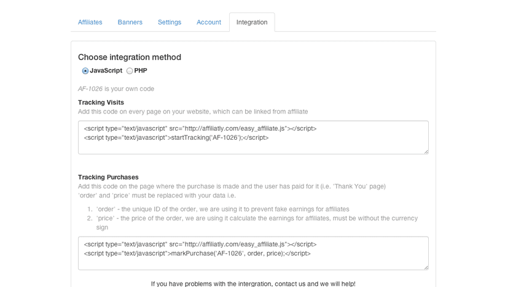Open the Account tab
Viewport: 505px width, 287px height.
[x=208, y=22]
